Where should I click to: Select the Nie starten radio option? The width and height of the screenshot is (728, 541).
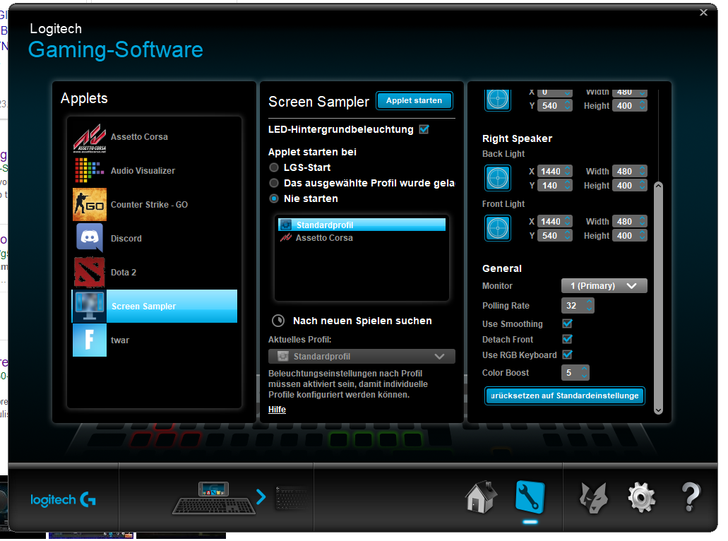[274, 198]
